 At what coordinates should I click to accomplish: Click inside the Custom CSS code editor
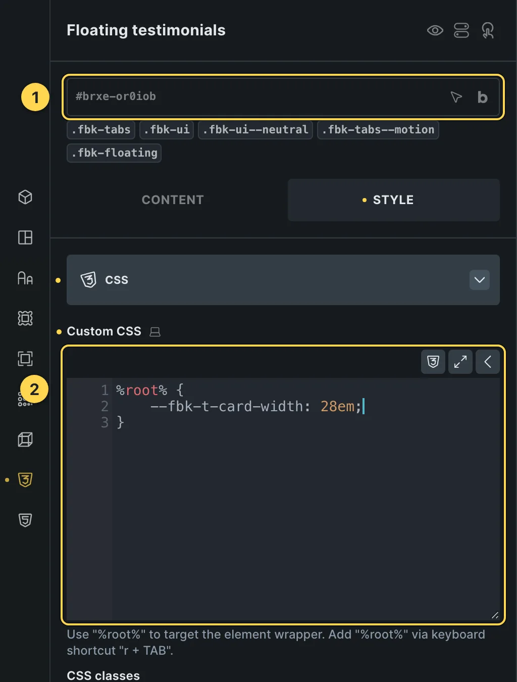283,499
